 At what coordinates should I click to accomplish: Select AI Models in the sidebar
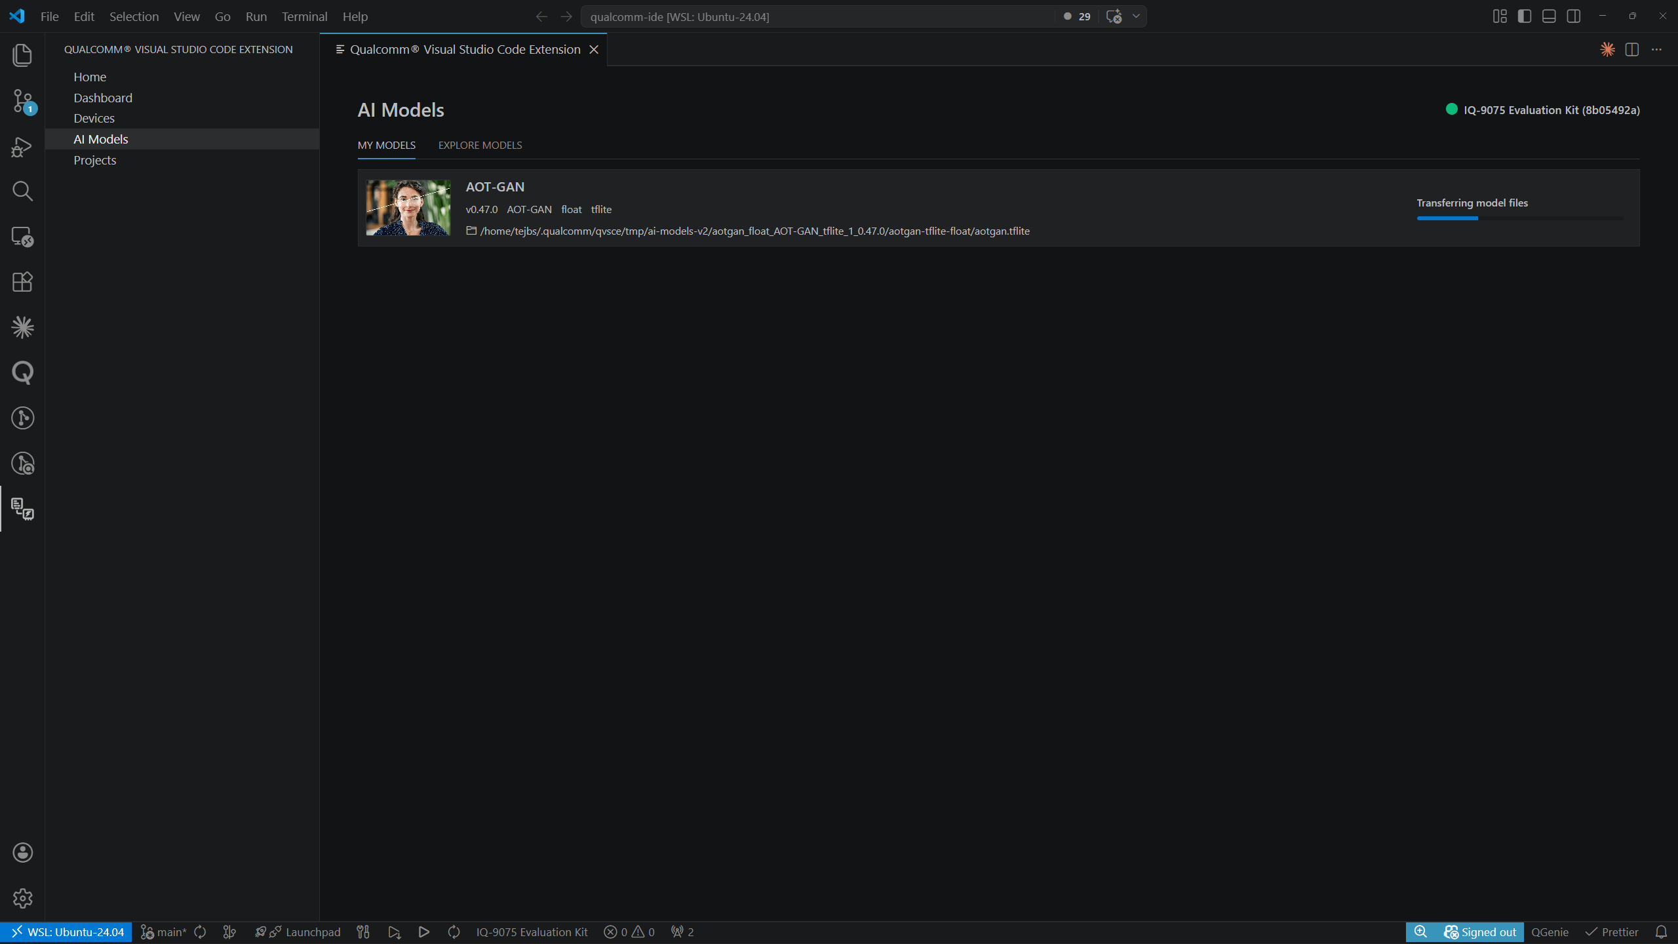182,139
